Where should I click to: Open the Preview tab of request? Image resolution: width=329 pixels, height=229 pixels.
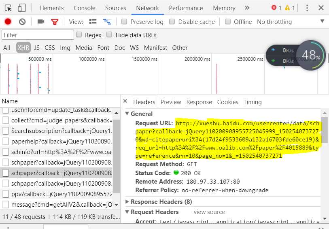(x=171, y=102)
